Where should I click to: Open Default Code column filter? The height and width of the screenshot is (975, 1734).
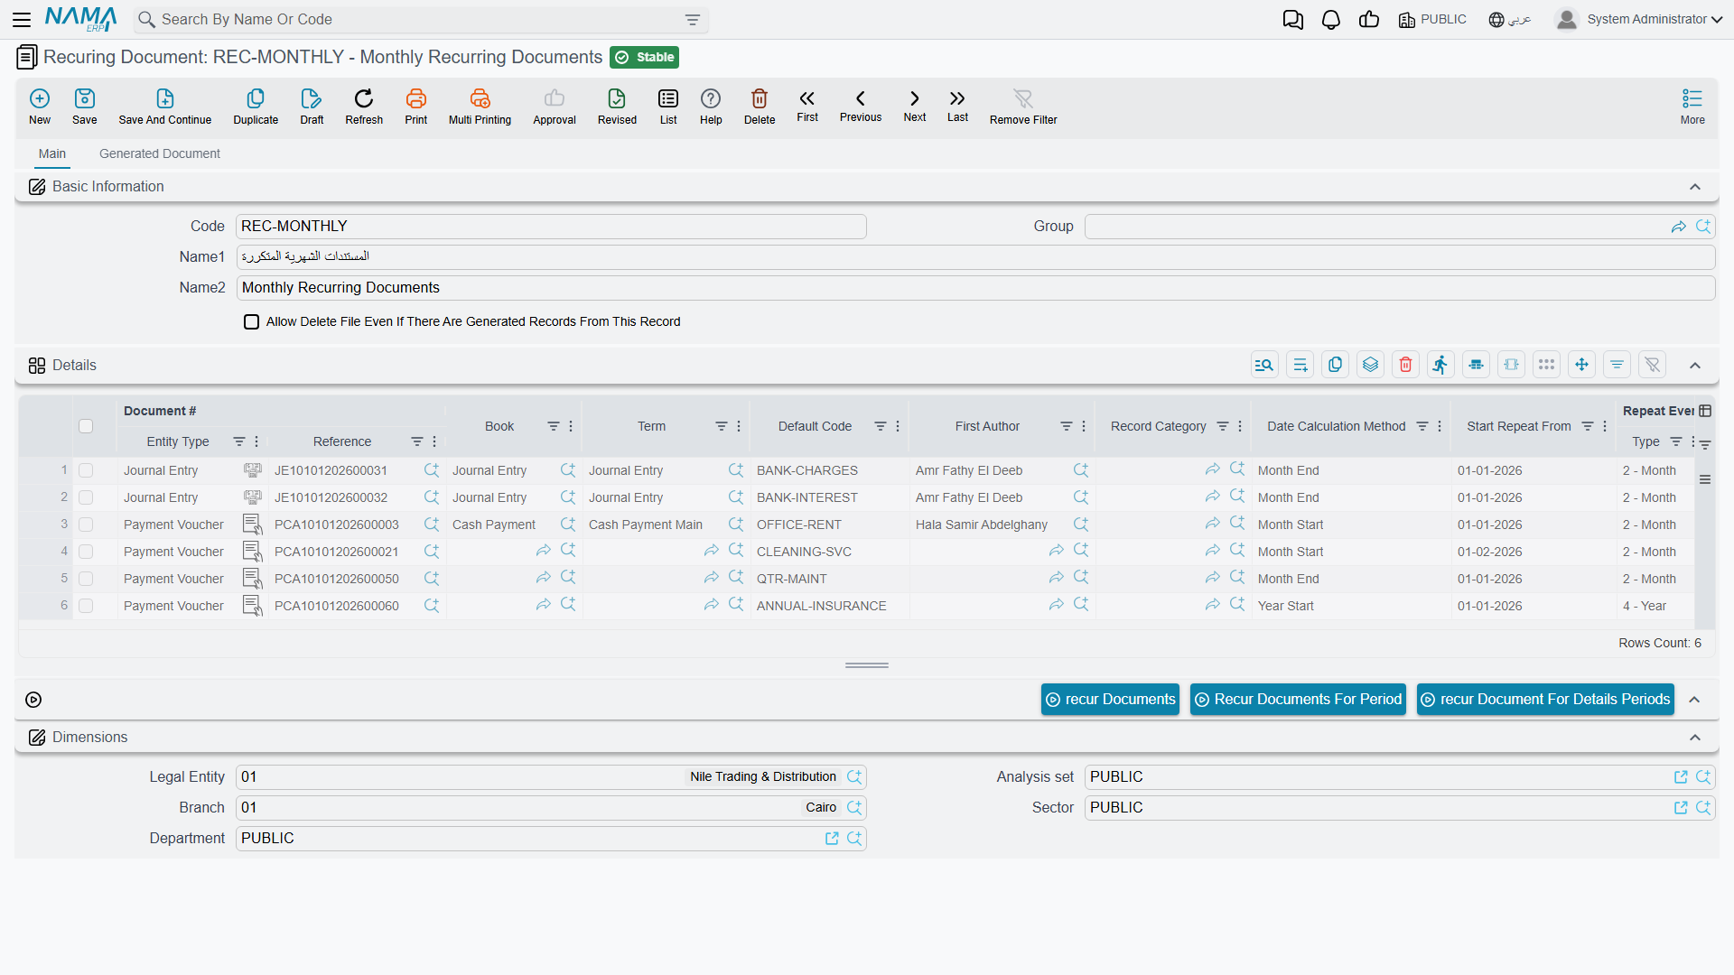(x=881, y=426)
